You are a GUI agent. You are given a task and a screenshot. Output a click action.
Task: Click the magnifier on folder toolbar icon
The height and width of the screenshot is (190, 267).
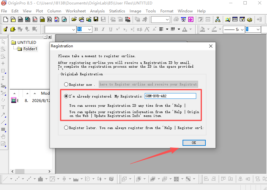pos(228,19)
